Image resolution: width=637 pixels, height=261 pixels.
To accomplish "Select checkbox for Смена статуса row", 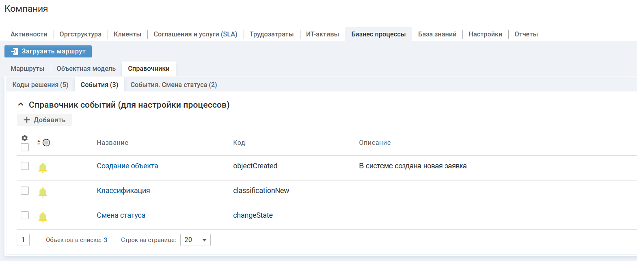I will [x=25, y=215].
